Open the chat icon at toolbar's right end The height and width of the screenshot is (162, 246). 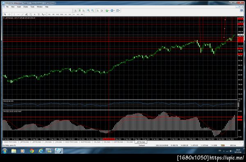tap(241, 11)
